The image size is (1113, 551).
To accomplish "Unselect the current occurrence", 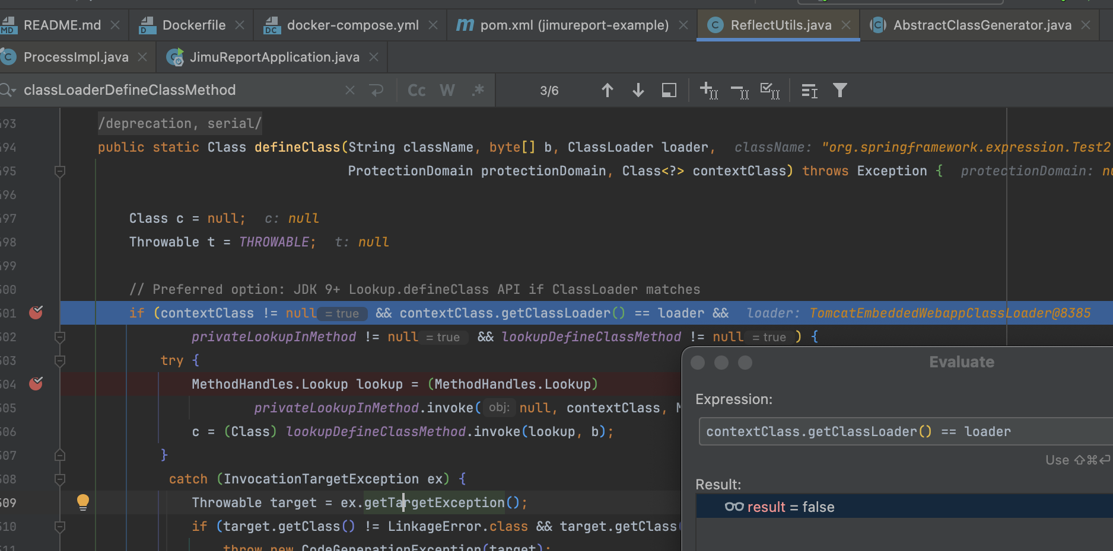I will [x=740, y=91].
